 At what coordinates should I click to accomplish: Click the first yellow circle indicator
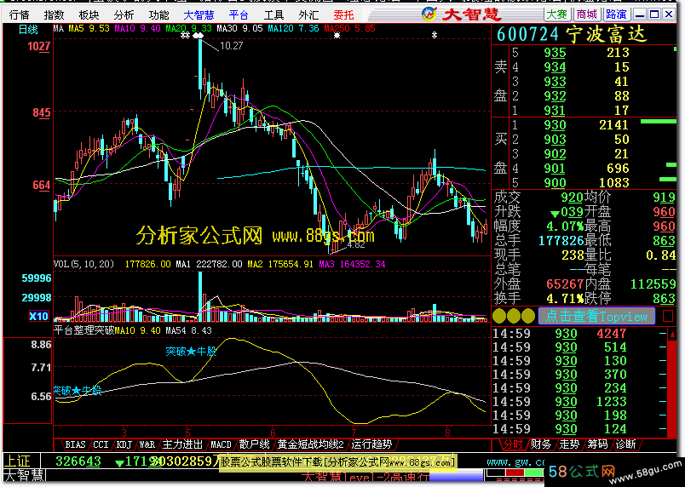499,316
